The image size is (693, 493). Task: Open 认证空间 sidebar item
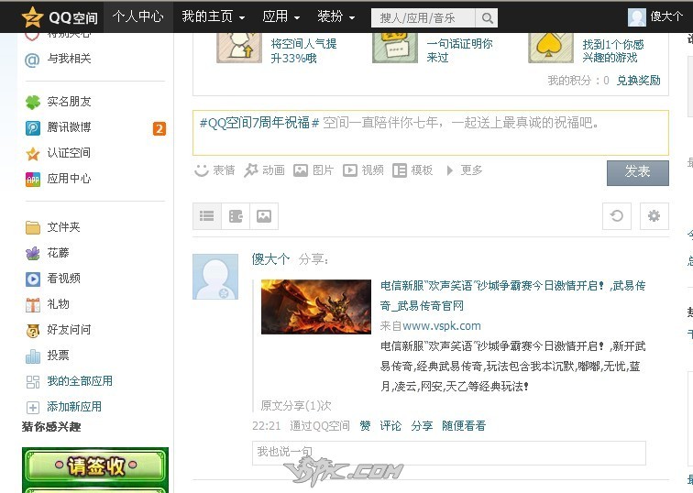69,153
